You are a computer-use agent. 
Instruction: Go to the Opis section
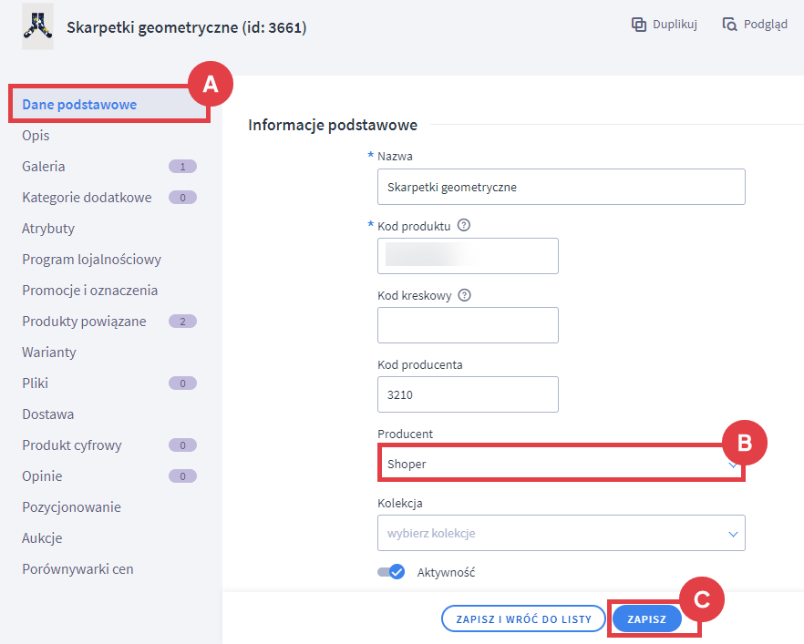coord(36,136)
